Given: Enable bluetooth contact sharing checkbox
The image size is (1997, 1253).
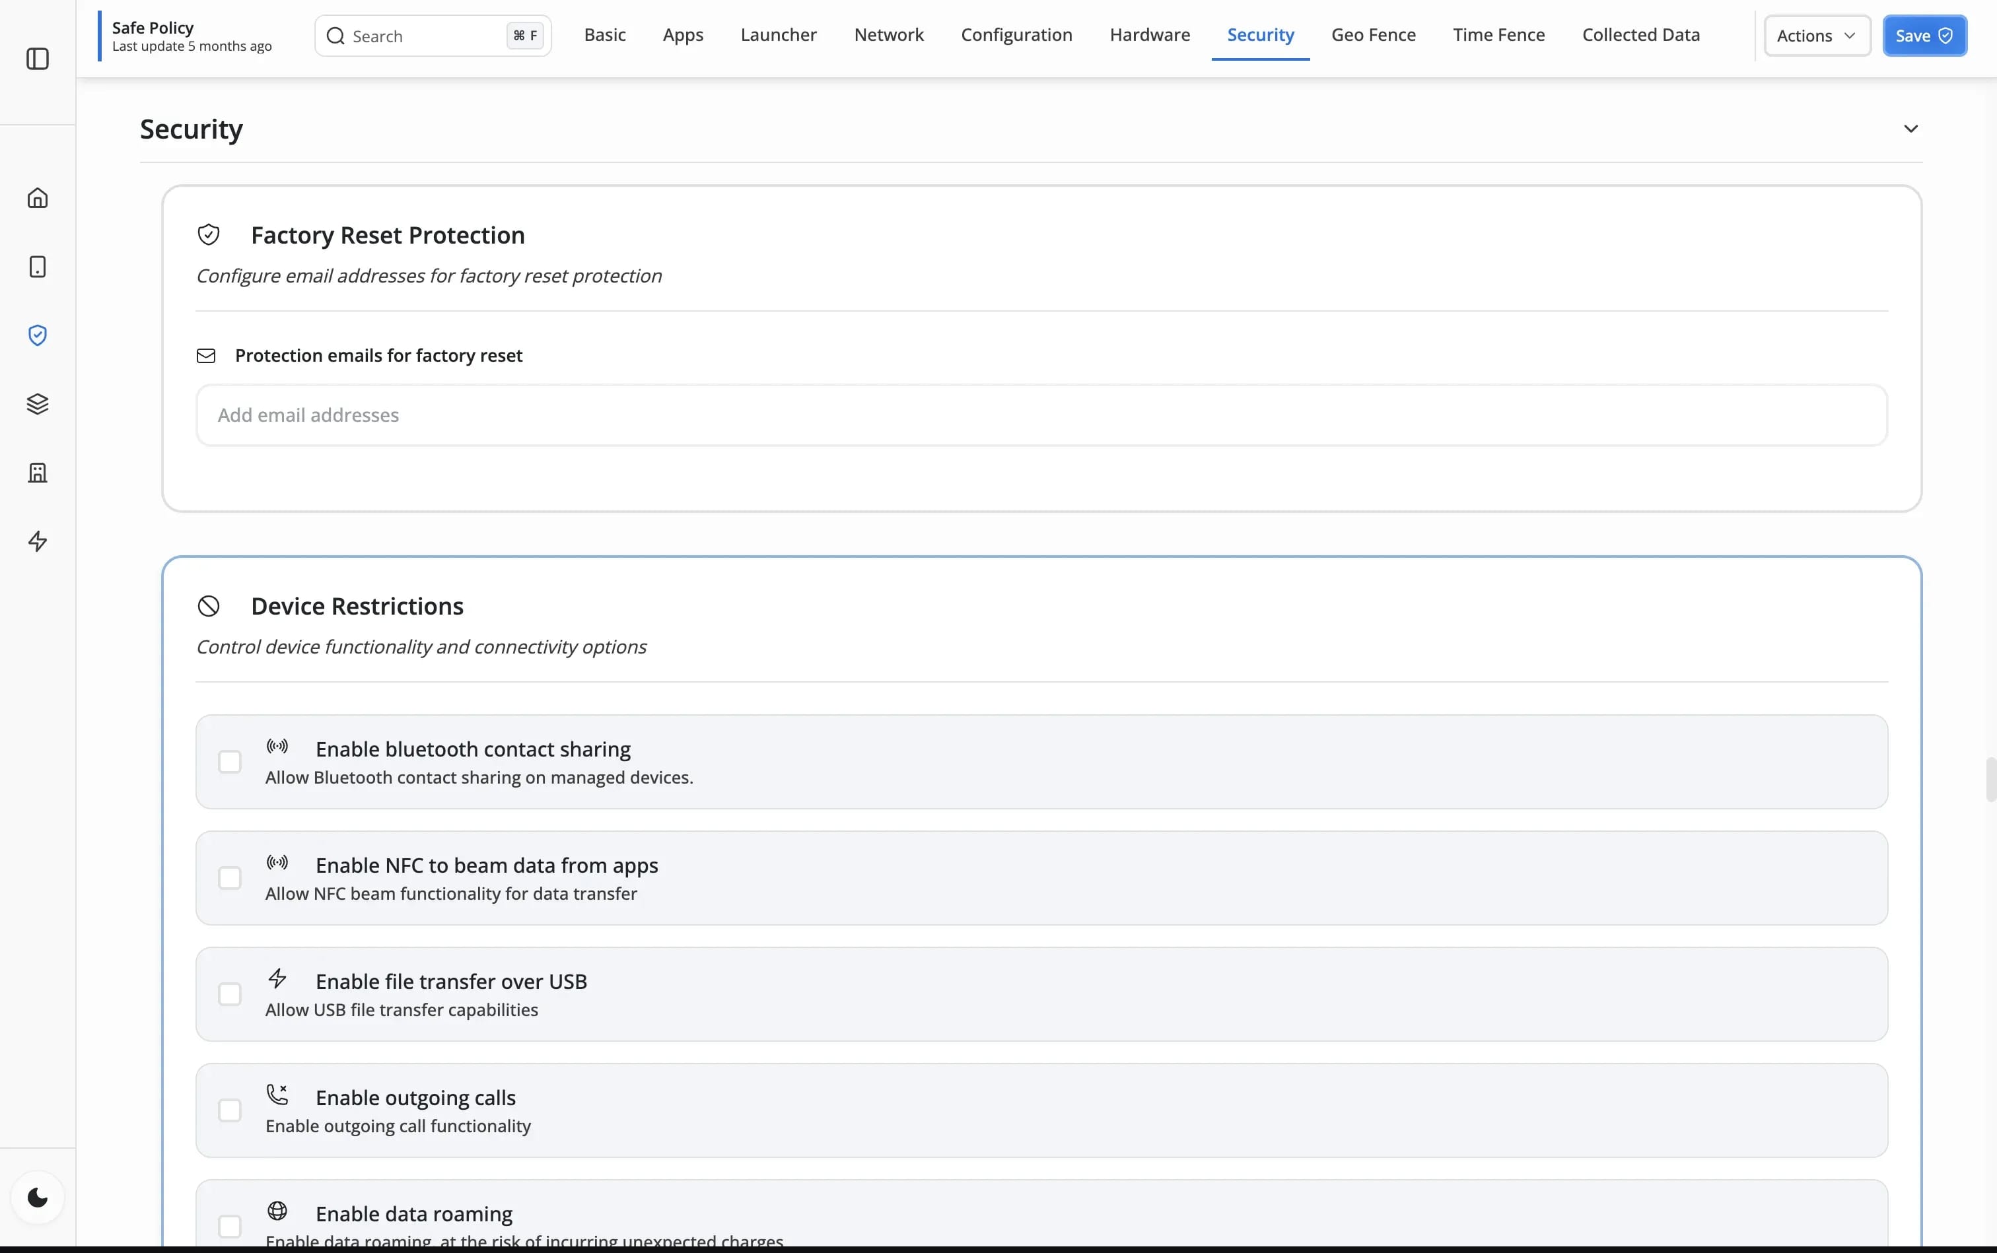Looking at the screenshot, I should coord(230,762).
